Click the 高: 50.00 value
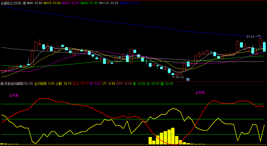This screenshot has height=146, width=267. [167, 84]
